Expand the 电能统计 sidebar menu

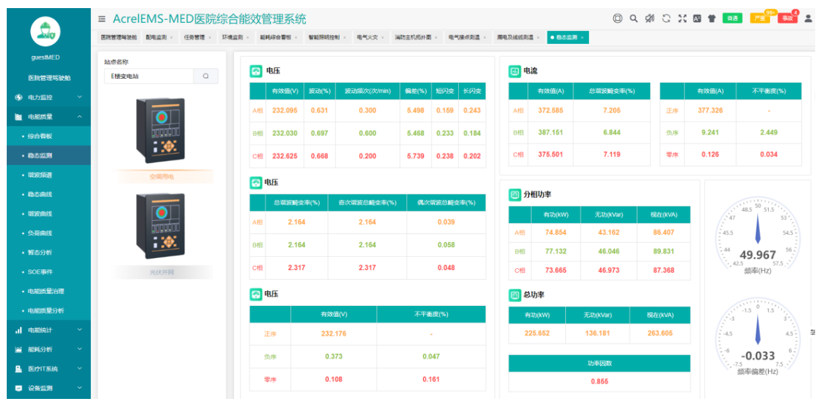(45, 330)
